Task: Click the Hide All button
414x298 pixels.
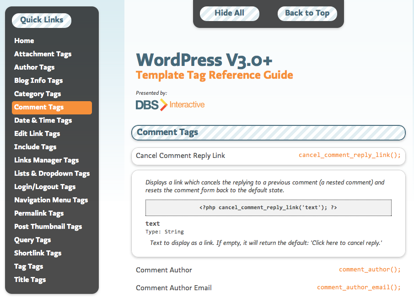Action: [230, 13]
